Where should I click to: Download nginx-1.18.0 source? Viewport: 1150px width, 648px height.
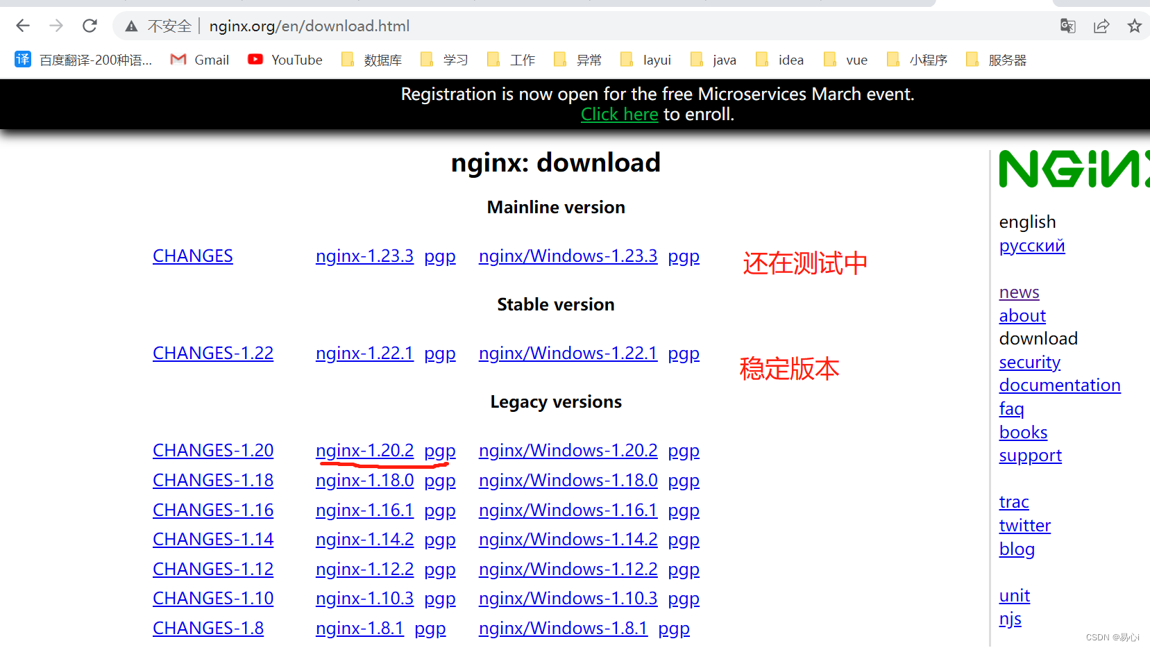point(364,481)
